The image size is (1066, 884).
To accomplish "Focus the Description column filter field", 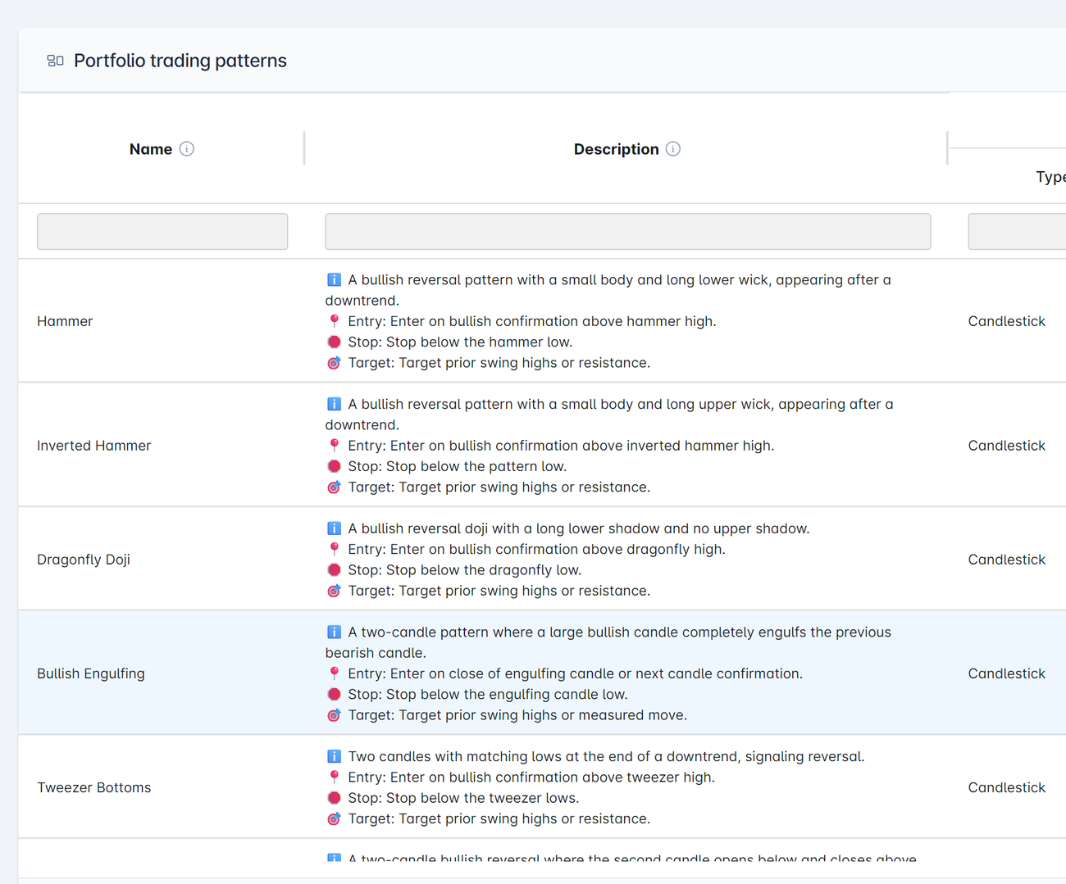I will (x=627, y=231).
